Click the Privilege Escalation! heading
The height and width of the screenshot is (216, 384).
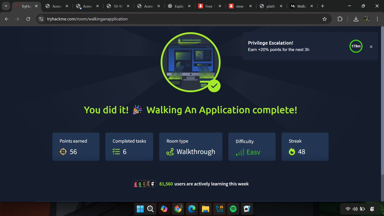point(271,43)
